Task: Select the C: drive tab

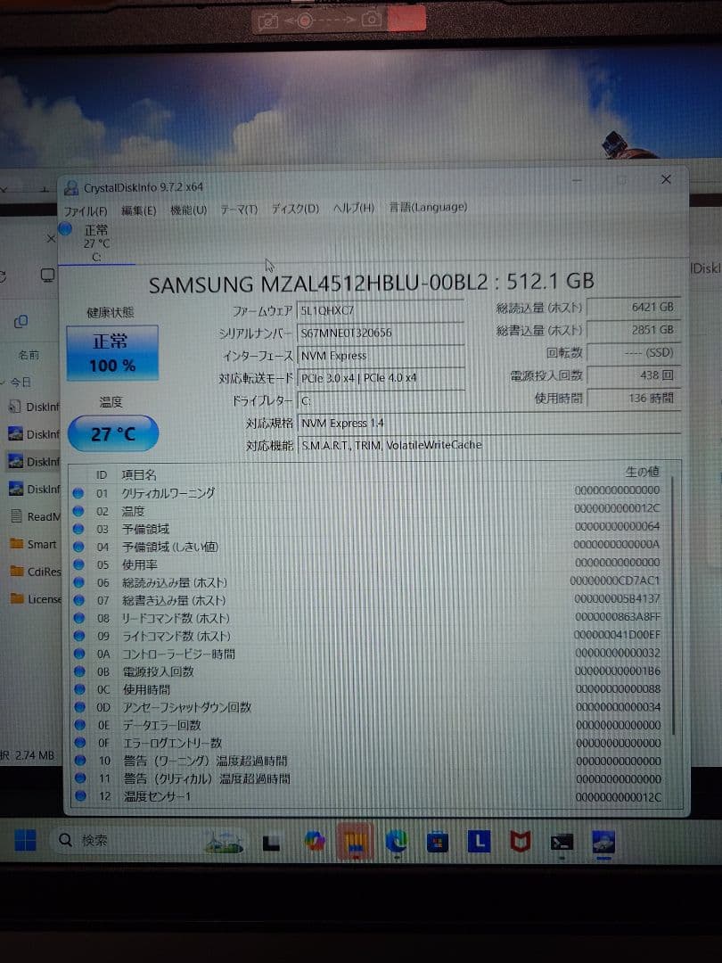Action: pos(96,241)
